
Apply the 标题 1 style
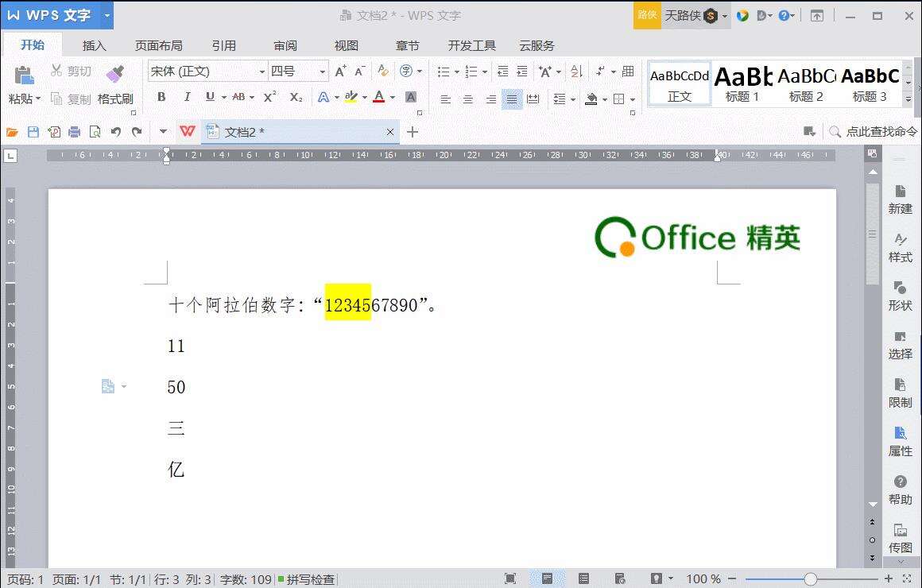[x=742, y=84]
